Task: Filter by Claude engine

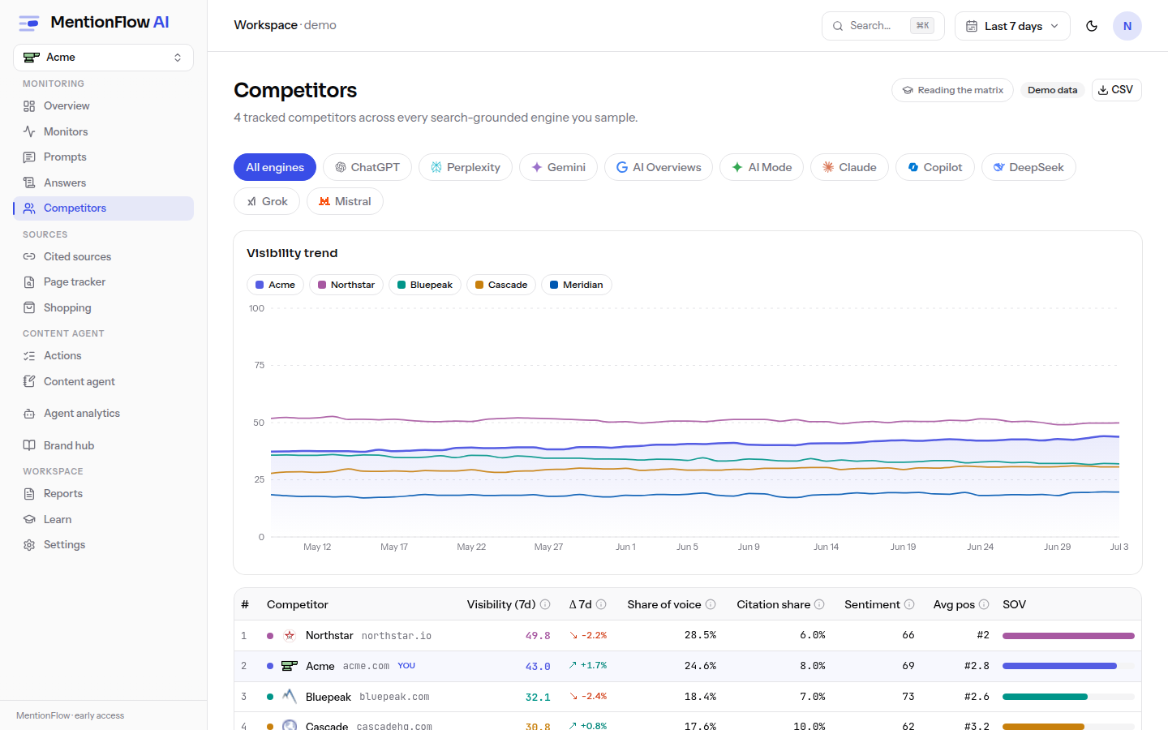Action: point(849,167)
